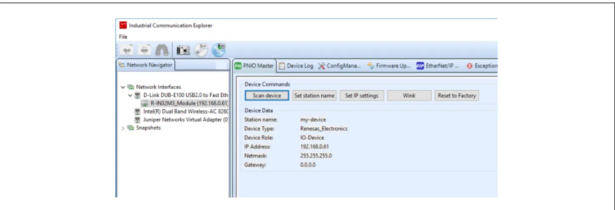Click the netmask value 255.255.255.0

pyautogui.click(x=316, y=156)
